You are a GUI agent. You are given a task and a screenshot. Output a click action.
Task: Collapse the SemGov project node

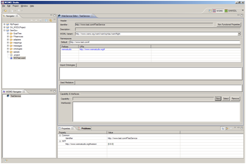click(4, 30)
